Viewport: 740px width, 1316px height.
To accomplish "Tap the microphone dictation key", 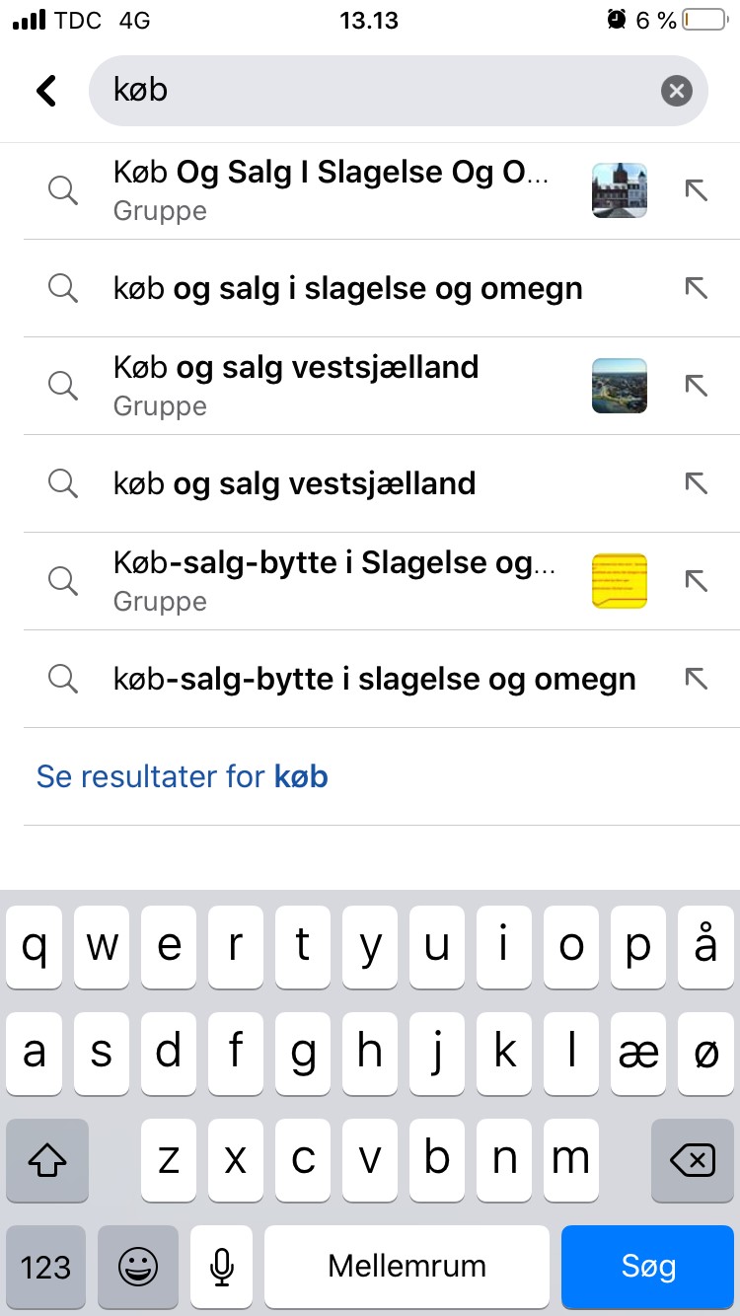I will click(x=222, y=1267).
